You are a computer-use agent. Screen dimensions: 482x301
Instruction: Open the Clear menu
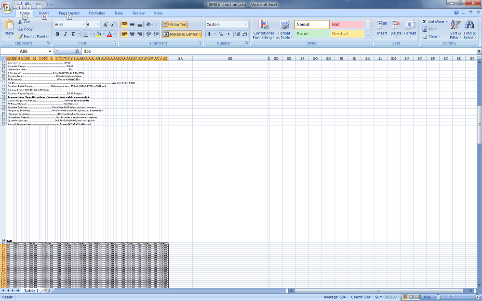tap(431, 37)
